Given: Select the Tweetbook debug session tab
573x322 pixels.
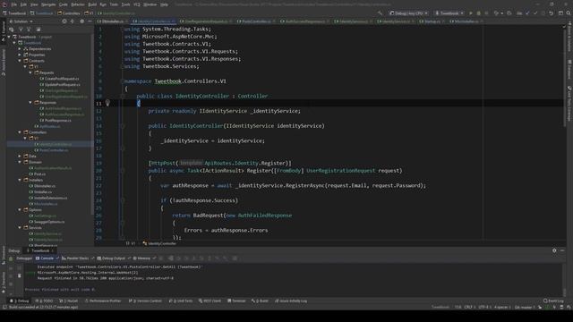Looking at the screenshot, I should pyautogui.click(x=40, y=250).
